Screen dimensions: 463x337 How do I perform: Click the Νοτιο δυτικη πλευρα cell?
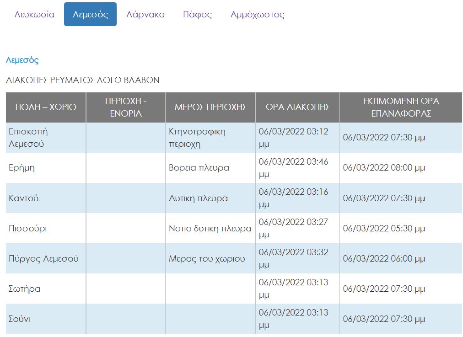(x=210, y=229)
